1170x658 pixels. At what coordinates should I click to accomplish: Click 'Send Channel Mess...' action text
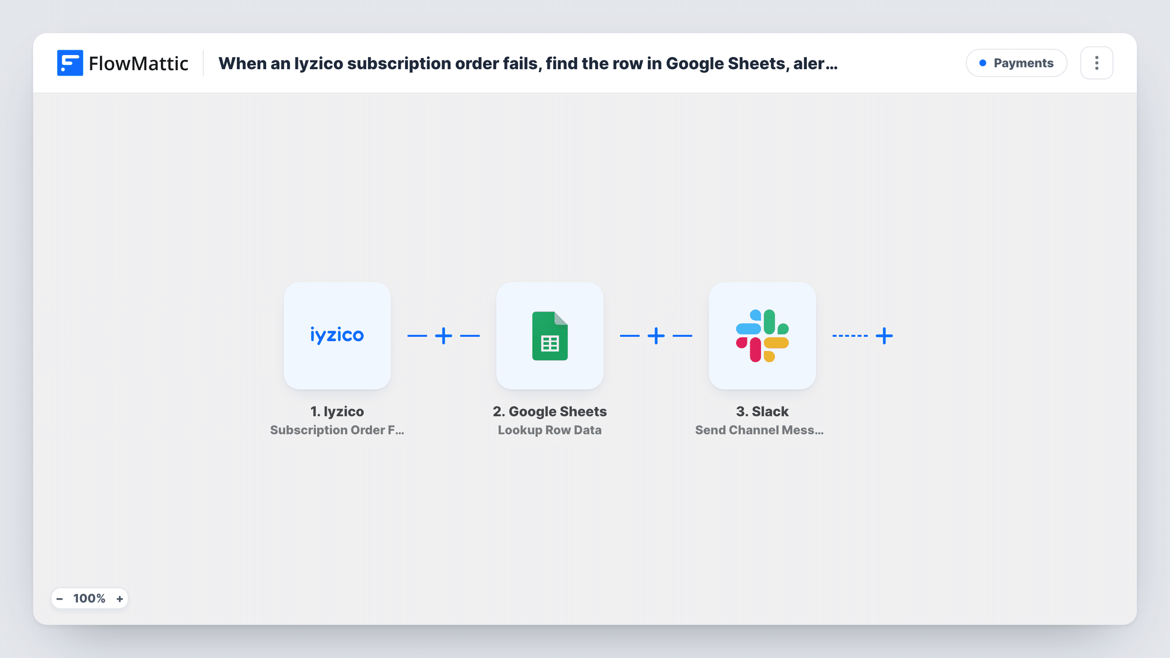click(x=759, y=430)
